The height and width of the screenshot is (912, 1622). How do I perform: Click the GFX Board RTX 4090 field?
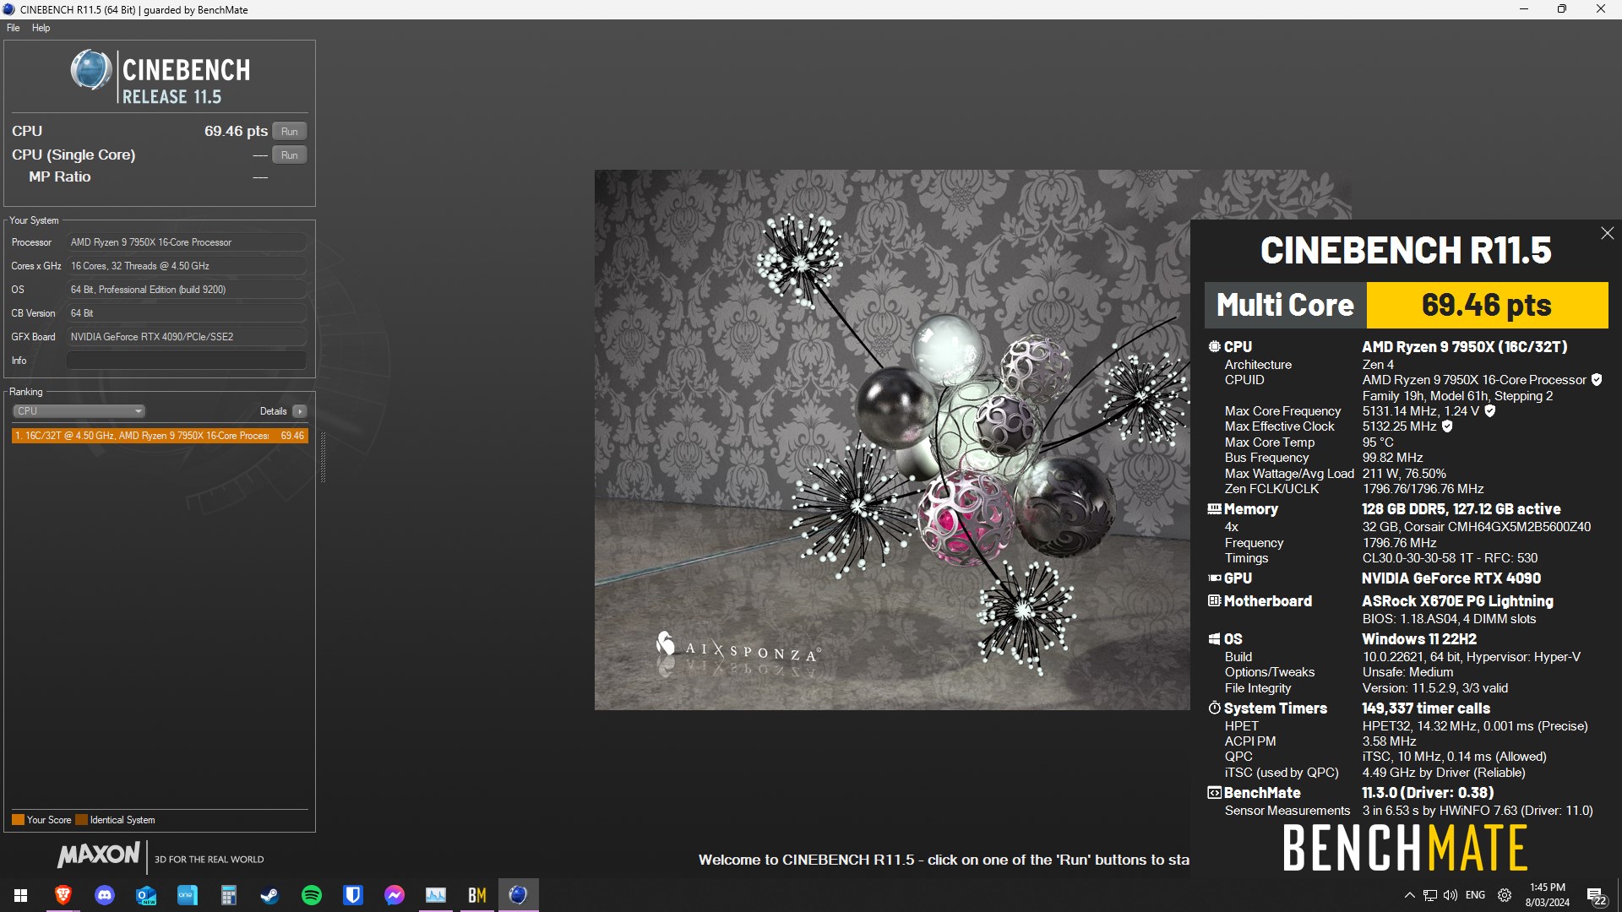pyautogui.click(x=186, y=337)
